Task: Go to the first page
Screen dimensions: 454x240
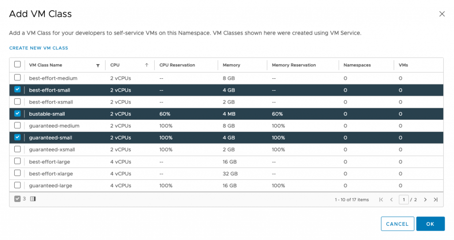Action: click(381, 200)
